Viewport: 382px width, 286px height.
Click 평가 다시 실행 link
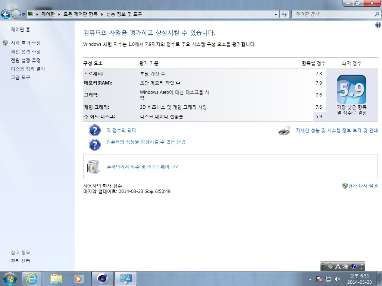tap(363, 186)
